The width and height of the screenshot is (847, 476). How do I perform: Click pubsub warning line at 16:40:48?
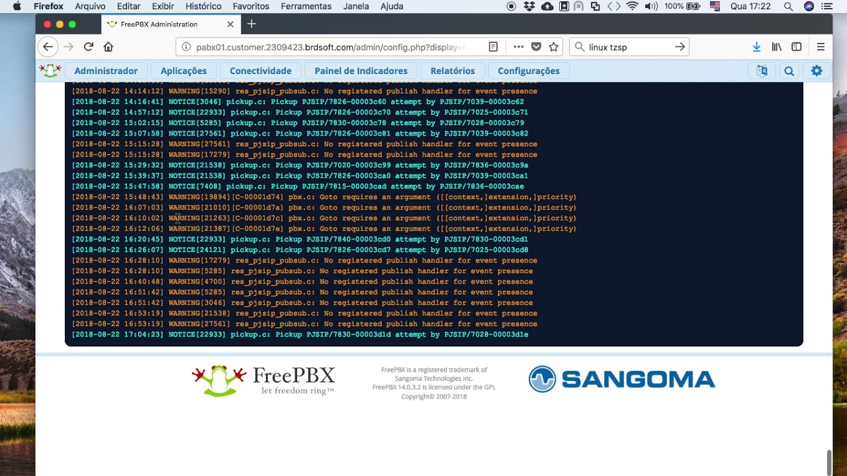click(302, 282)
